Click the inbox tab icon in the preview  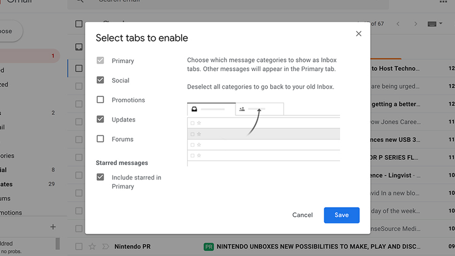(x=194, y=109)
